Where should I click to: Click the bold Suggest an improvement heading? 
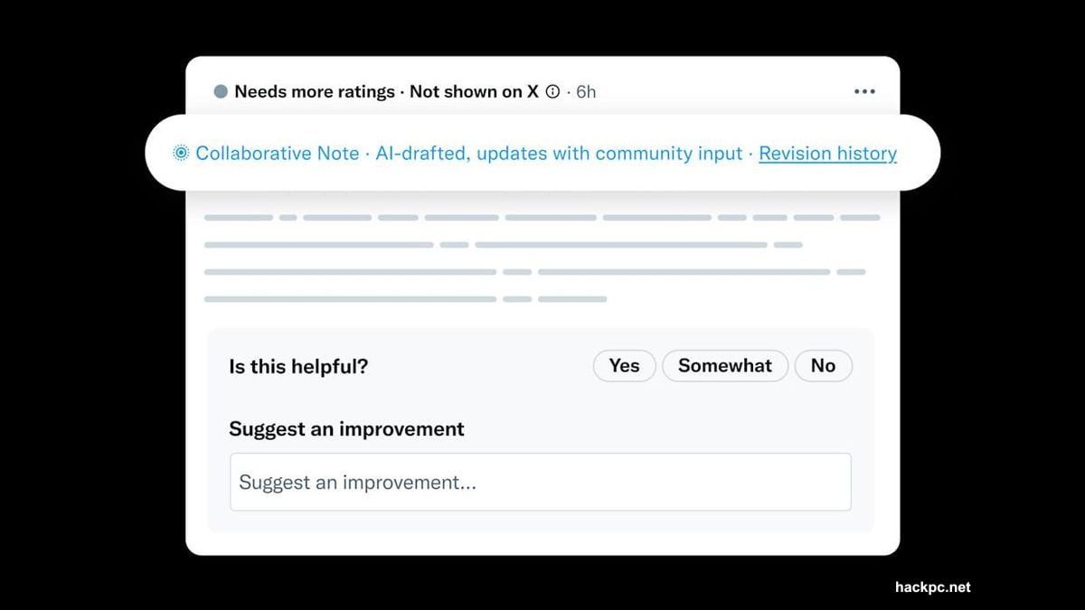tap(346, 429)
